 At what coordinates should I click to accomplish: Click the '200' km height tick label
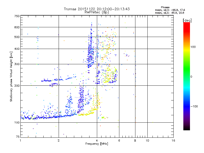coord(17,86)
